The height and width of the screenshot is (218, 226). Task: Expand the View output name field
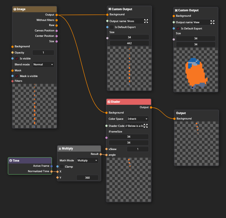(x=212, y=22)
